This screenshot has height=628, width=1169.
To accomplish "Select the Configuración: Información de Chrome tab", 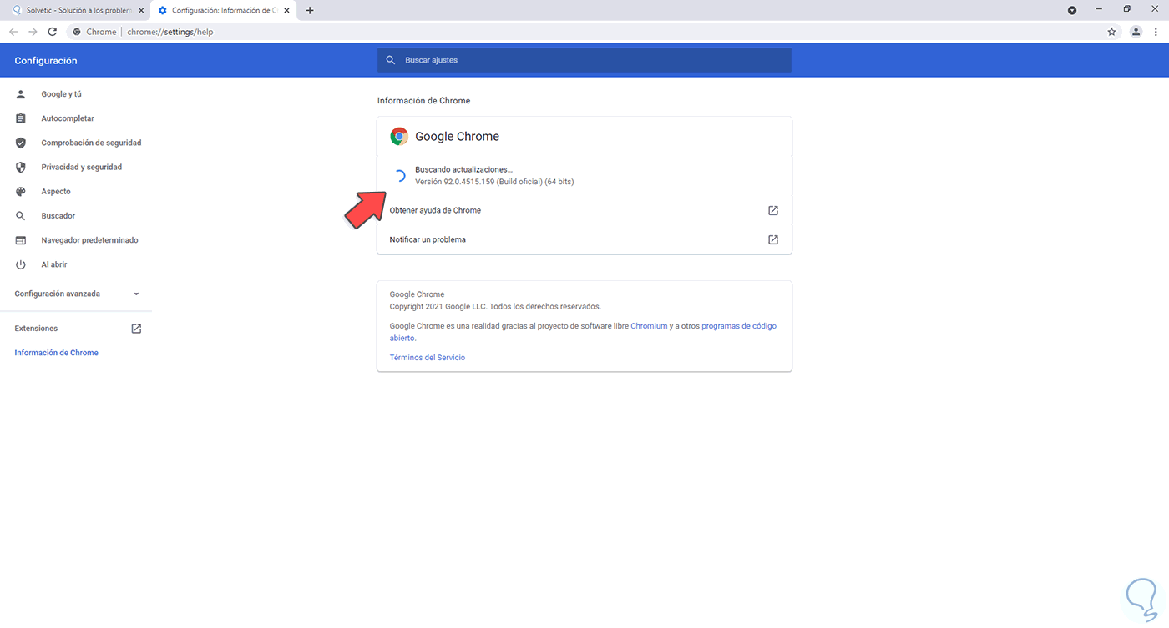I will [x=223, y=10].
